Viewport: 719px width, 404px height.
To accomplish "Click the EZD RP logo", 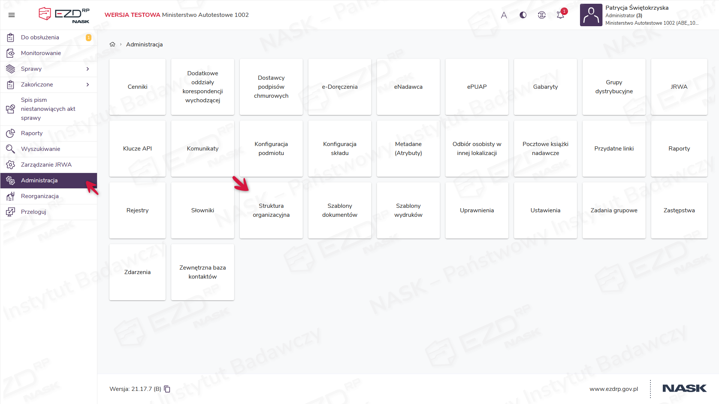I will click(x=64, y=15).
